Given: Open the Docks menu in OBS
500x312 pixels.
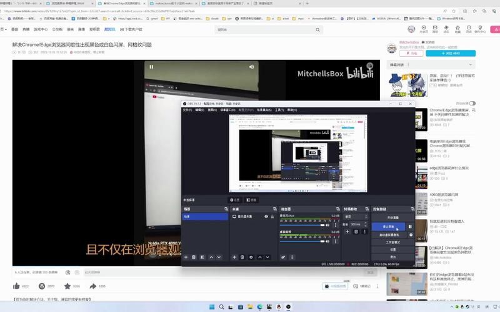Looking at the screenshot, I should point(227,110).
